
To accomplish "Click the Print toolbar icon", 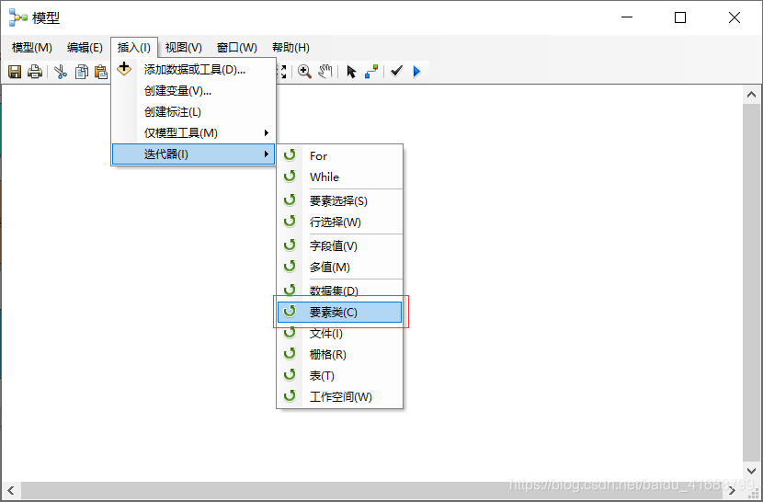I will pyautogui.click(x=35, y=72).
